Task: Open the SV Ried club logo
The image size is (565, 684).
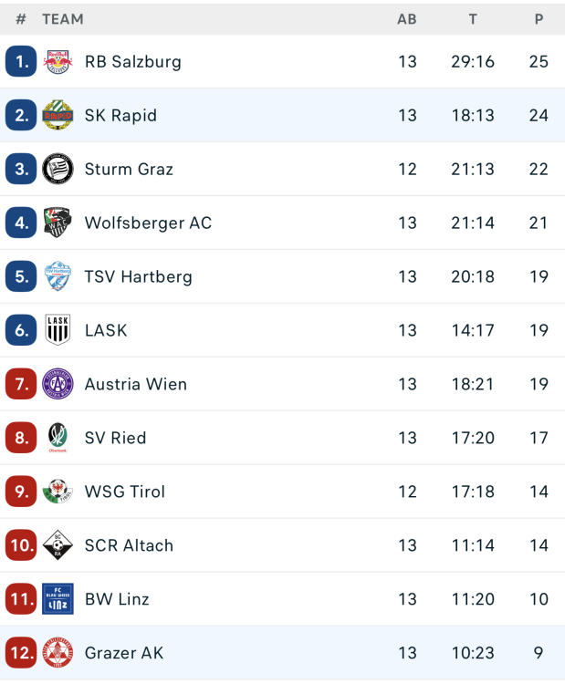Action: [58, 438]
